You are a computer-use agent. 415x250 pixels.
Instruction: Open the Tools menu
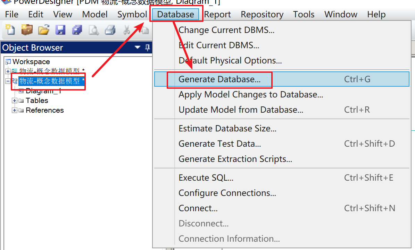[x=304, y=14]
